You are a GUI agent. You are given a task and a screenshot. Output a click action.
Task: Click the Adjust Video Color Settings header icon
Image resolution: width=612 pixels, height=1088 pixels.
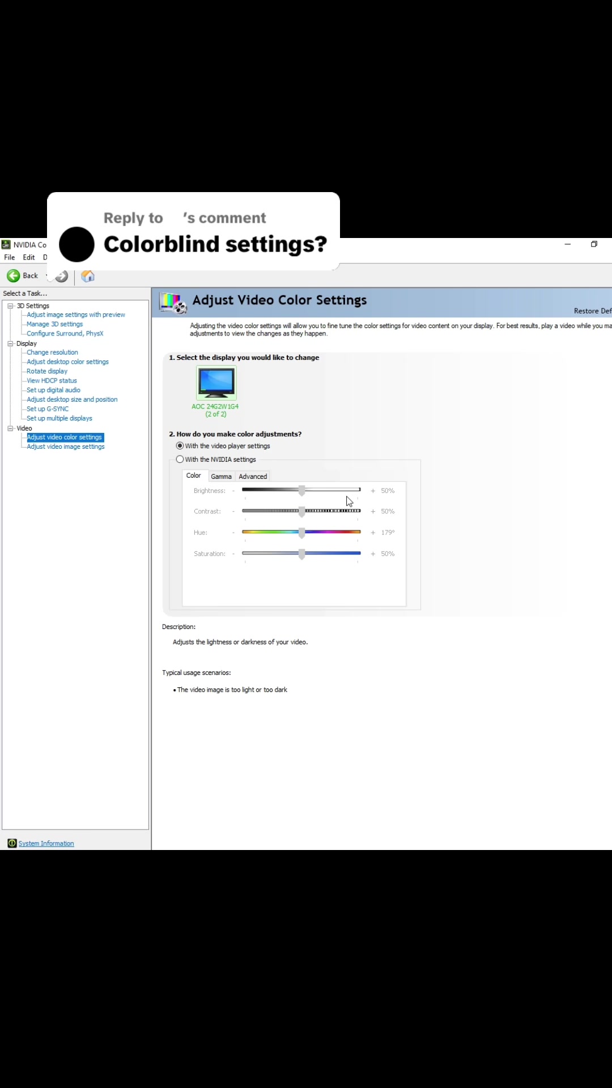point(173,303)
